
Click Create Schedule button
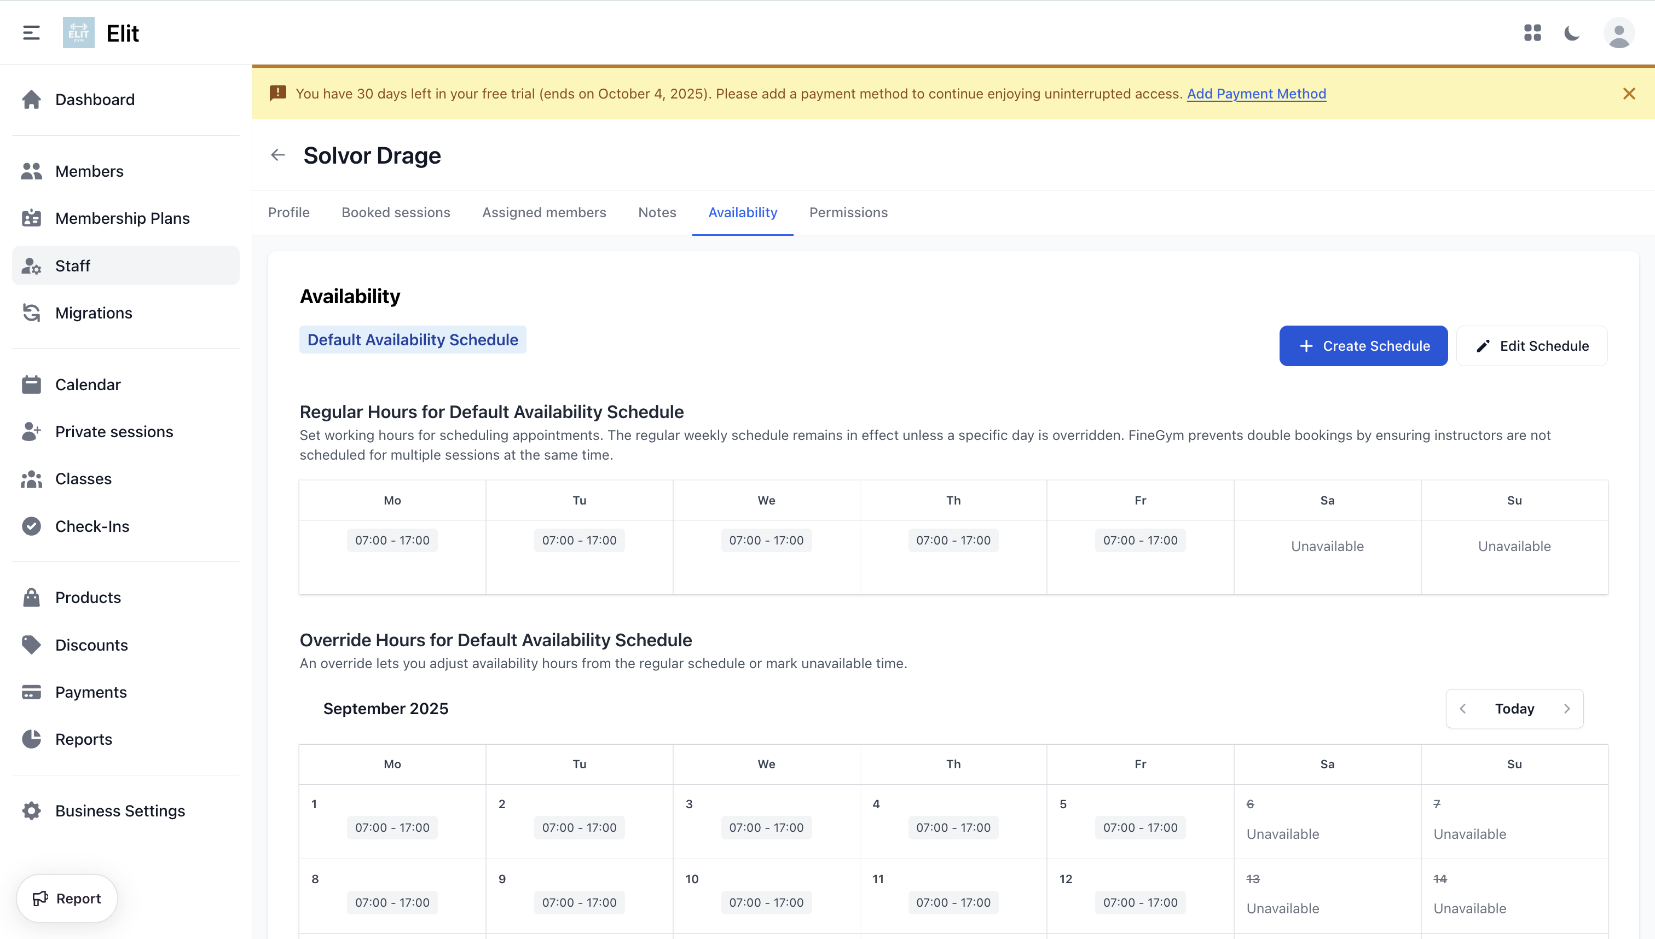[1363, 346]
